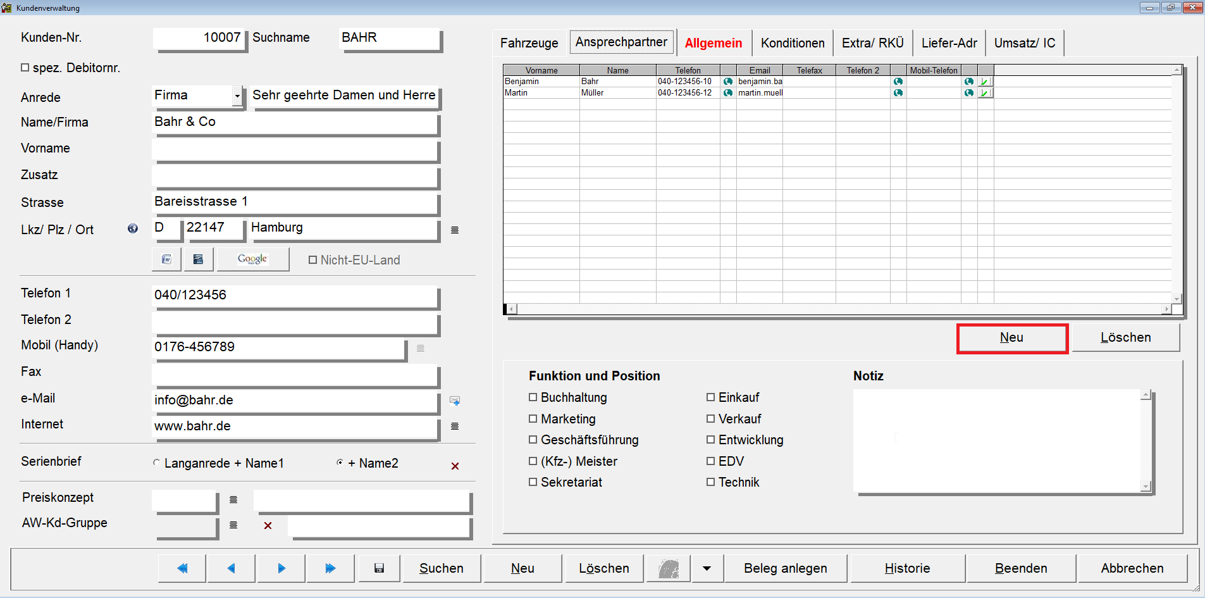Go to the previous customer record
This screenshot has width=1205, height=598.
[232, 568]
